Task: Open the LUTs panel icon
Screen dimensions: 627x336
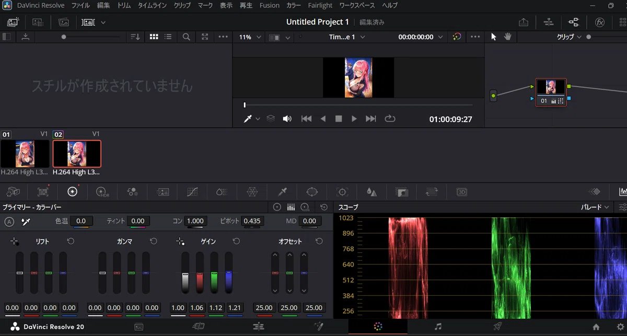Action: [x=38, y=22]
